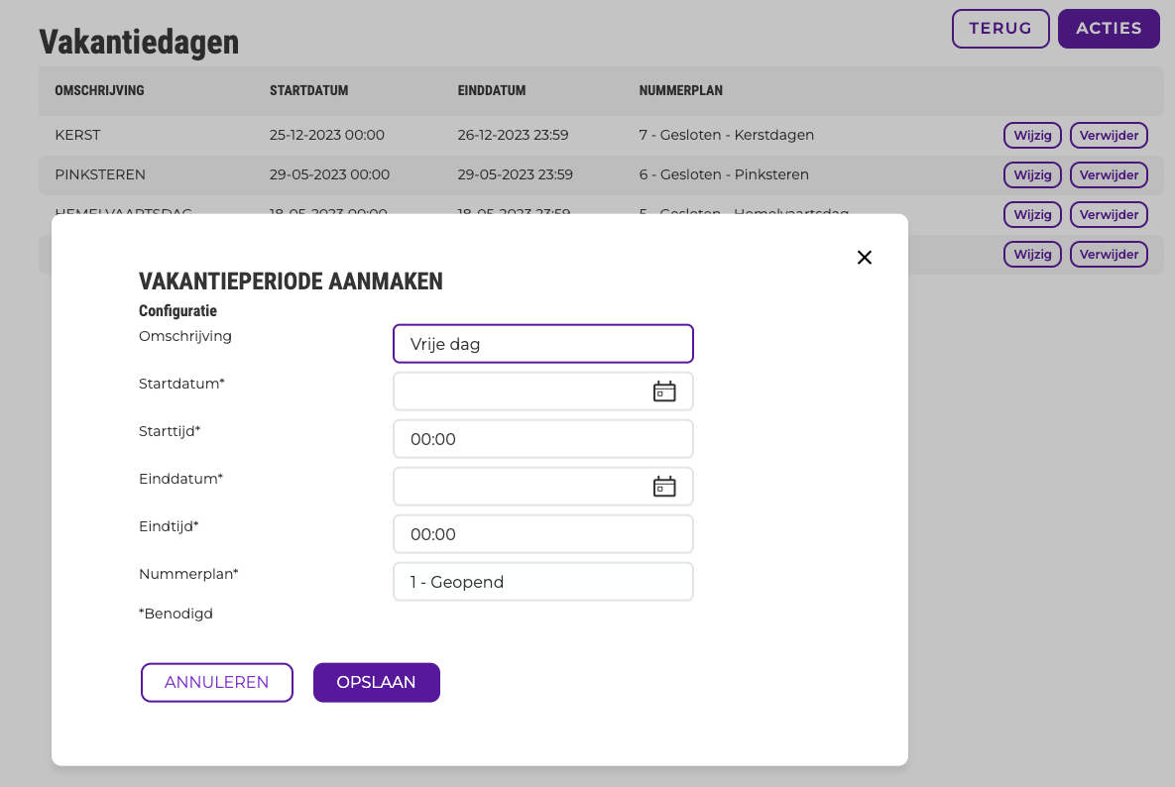Focus the Starttijd time field
The width and height of the screenshot is (1175, 787).
(543, 439)
